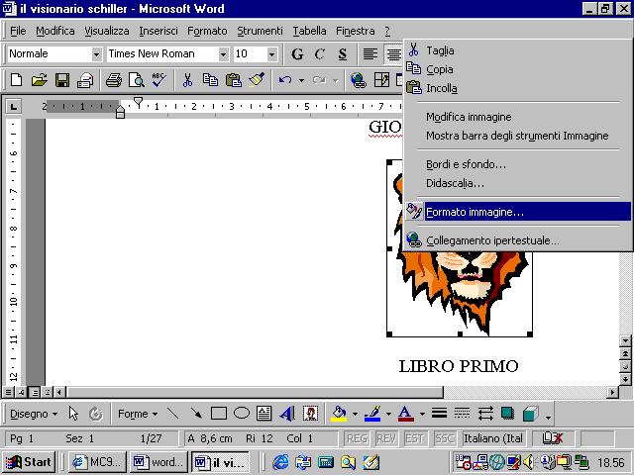Select the Oval drawing tool
The width and height of the screenshot is (634, 475).
pos(242,414)
